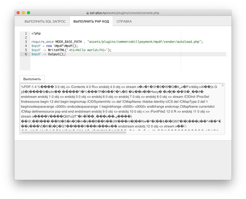Click the line '$mpdf = new \Mpdf\Mpdf();'
246x199 pixels.
[55, 46]
